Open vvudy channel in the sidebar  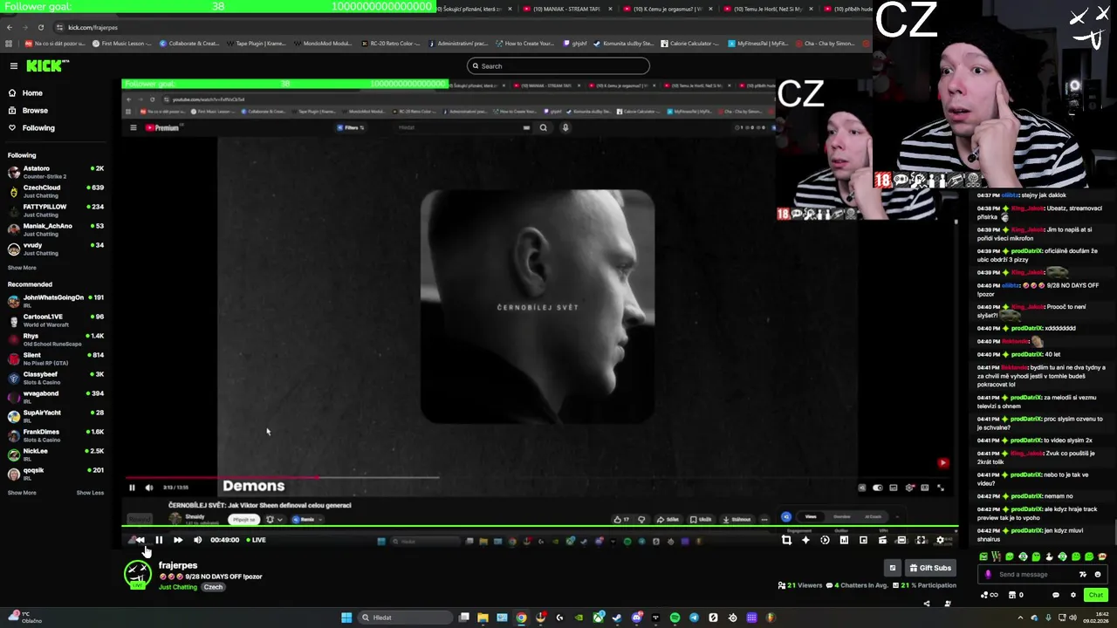click(x=55, y=248)
